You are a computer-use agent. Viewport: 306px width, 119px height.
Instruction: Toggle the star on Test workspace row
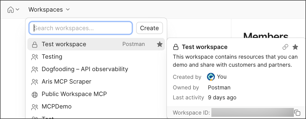tap(160, 44)
